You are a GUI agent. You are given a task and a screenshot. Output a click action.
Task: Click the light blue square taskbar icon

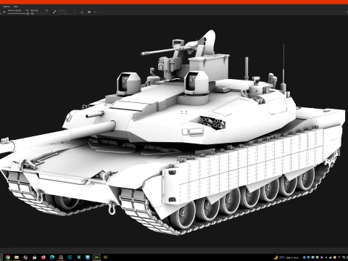pos(88,257)
